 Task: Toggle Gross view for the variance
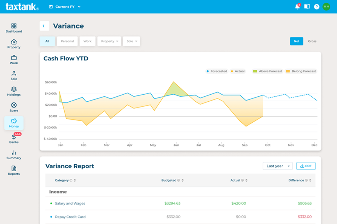312,41
